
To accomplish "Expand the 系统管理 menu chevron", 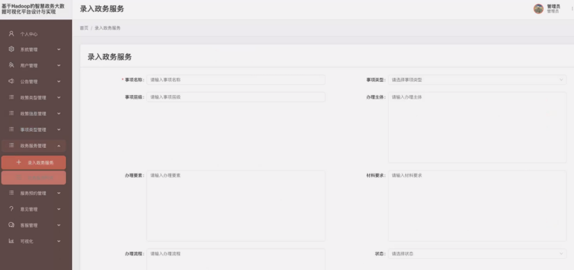I will coord(59,49).
